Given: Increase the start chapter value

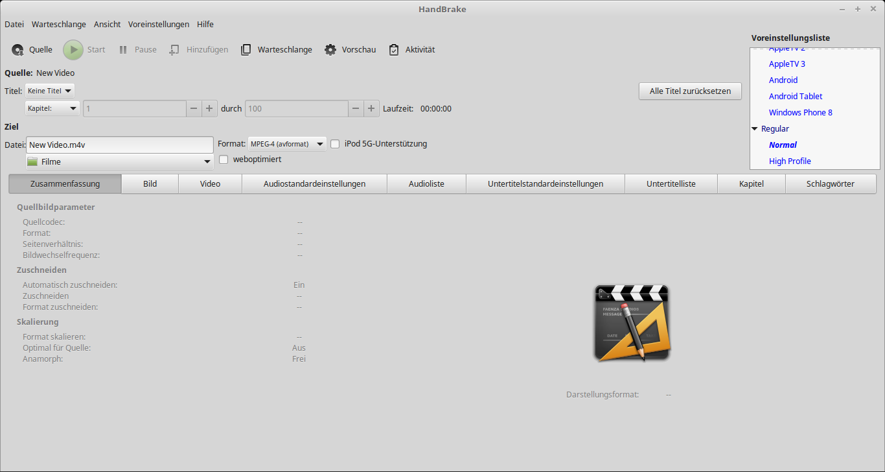Looking at the screenshot, I should (209, 108).
